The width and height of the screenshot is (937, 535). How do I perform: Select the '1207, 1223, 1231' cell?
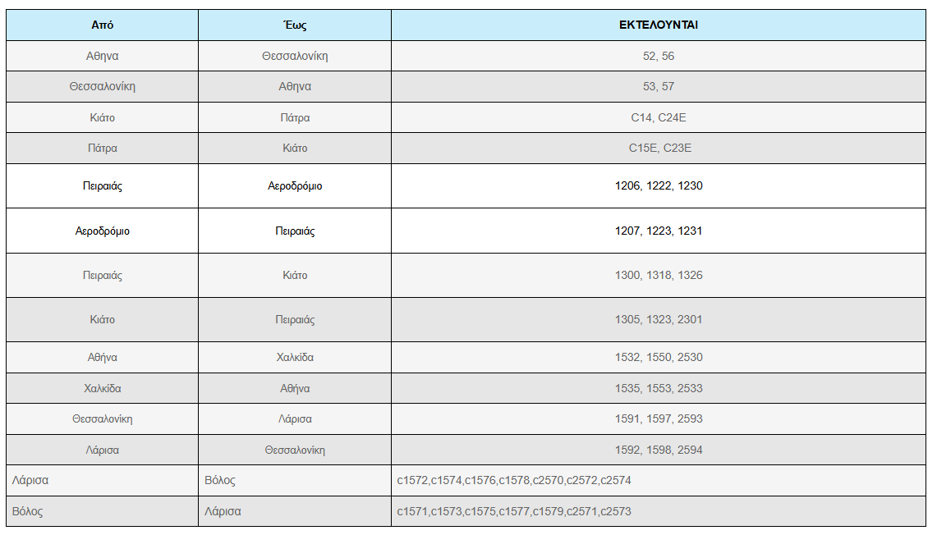click(x=659, y=231)
